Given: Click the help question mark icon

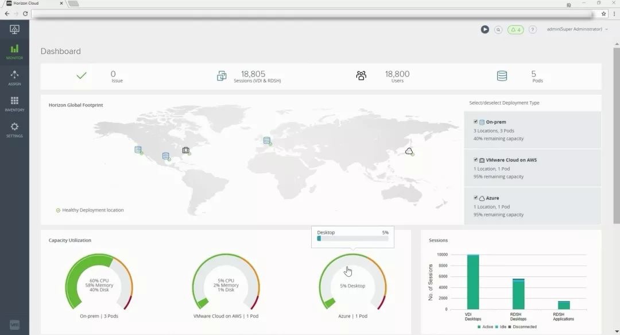Looking at the screenshot, I should point(533,29).
